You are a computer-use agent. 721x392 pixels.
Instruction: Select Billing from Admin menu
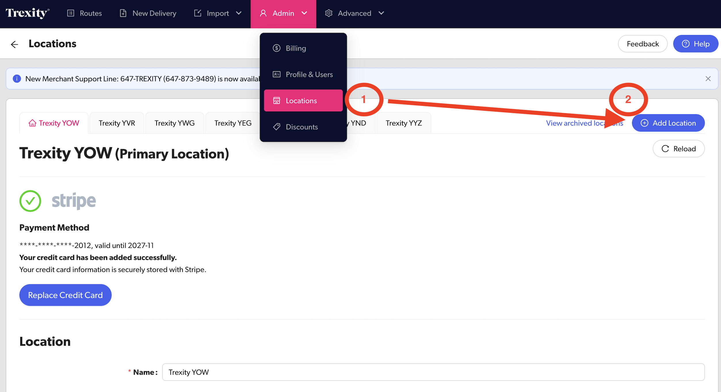[x=303, y=48]
